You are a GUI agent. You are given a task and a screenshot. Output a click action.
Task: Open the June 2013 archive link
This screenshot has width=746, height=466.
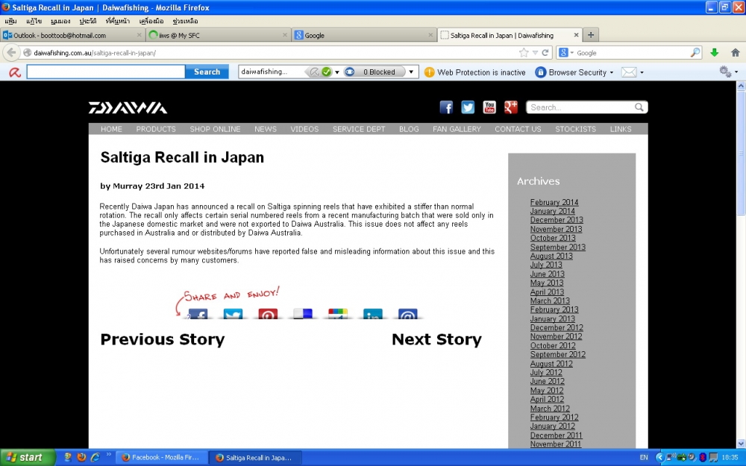pyautogui.click(x=547, y=274)
